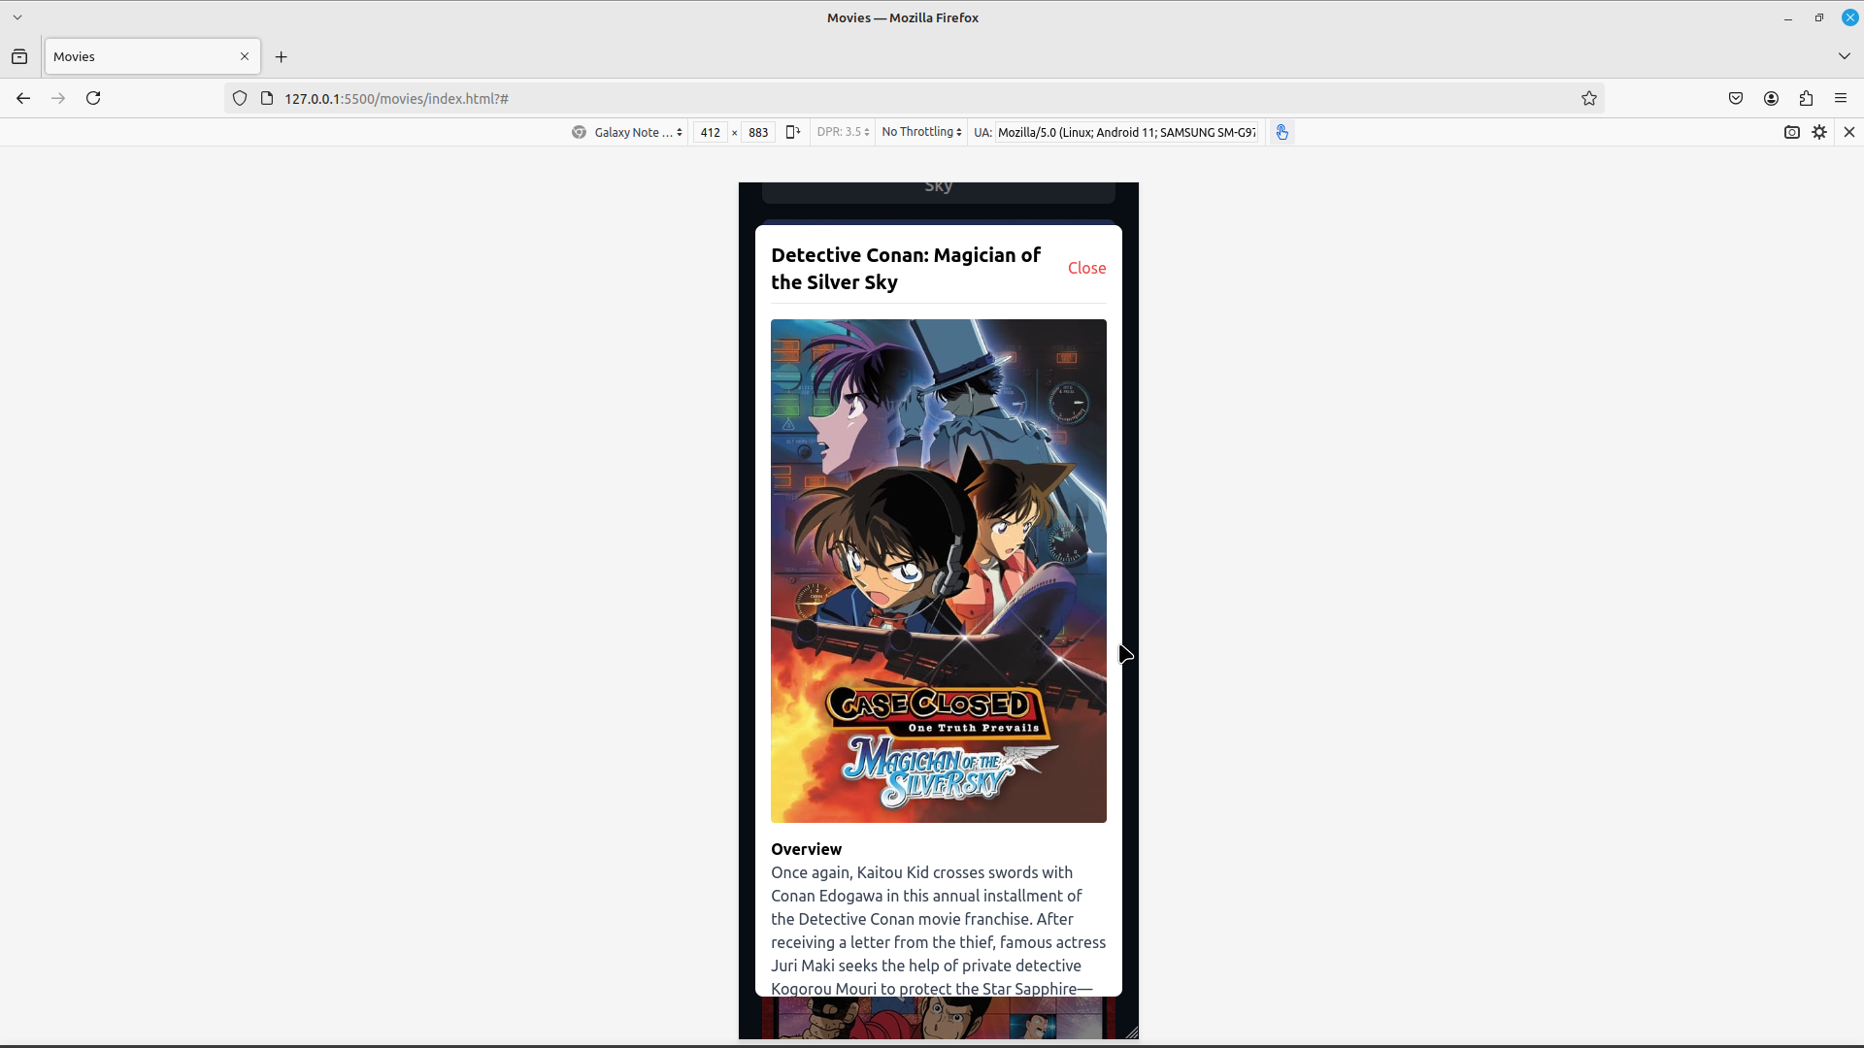Click the Magician of the Silver Sky poster
1864x1048 pixels.
tap(938, 571)
